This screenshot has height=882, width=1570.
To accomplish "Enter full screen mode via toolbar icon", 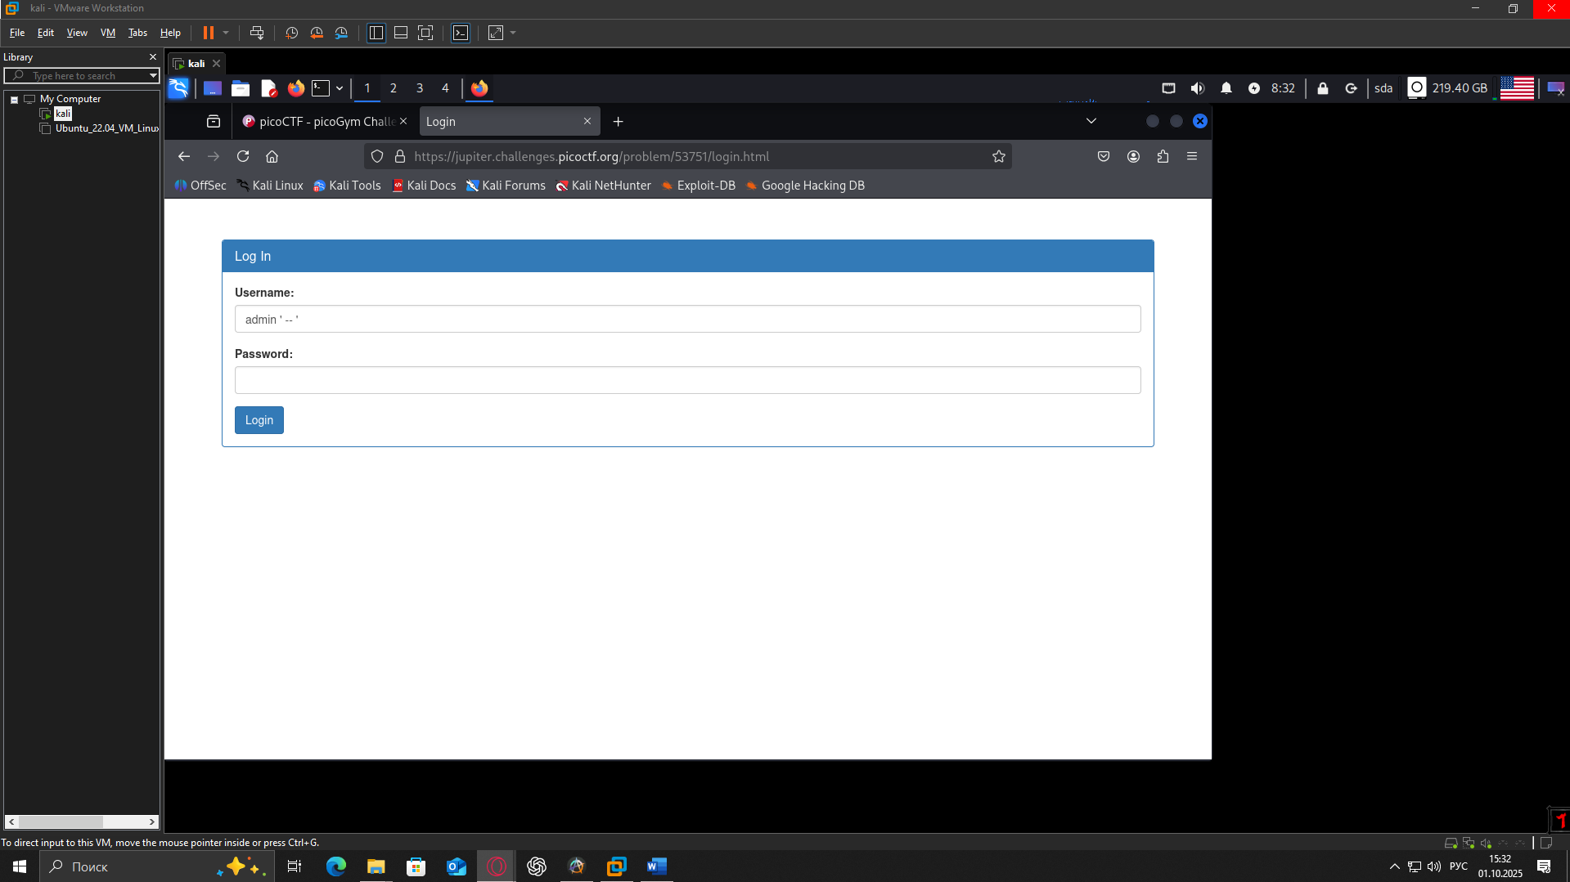I will (x=425, y=33).
